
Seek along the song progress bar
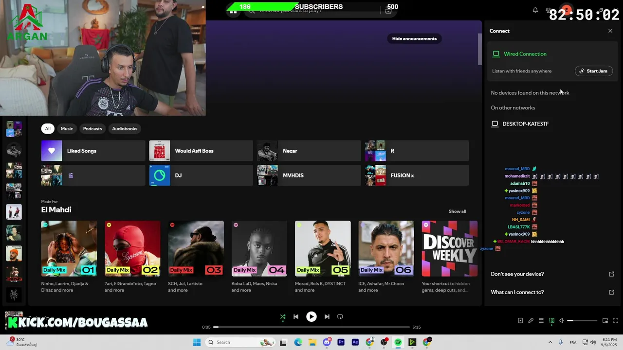(311, 327)
